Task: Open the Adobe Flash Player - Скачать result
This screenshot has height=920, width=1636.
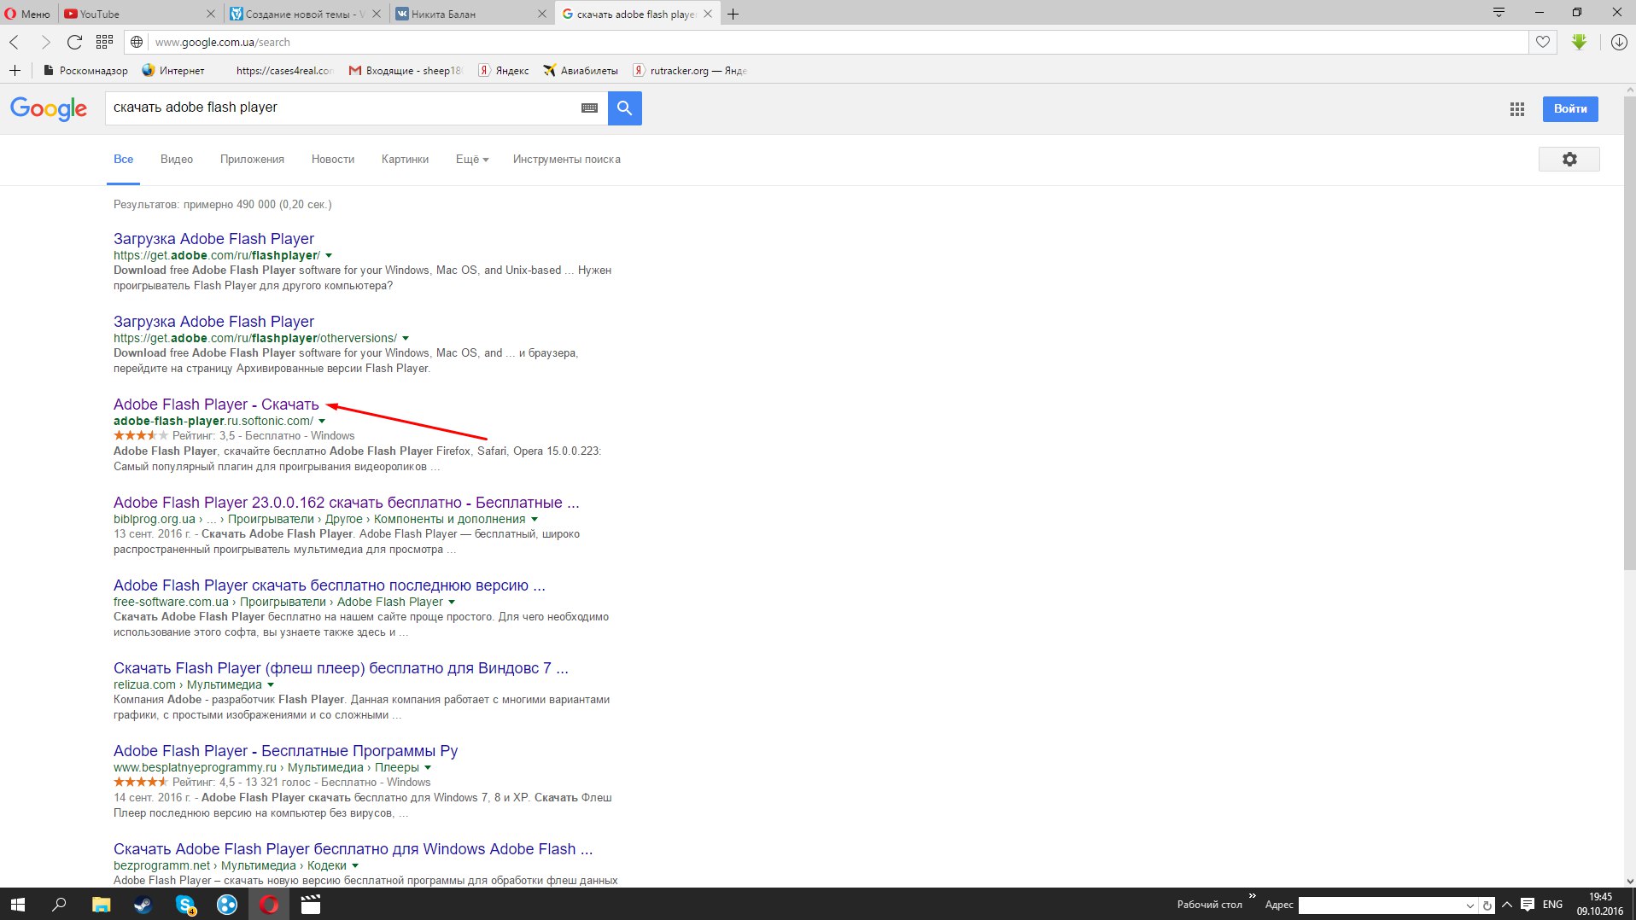Action: coord(216,405)
